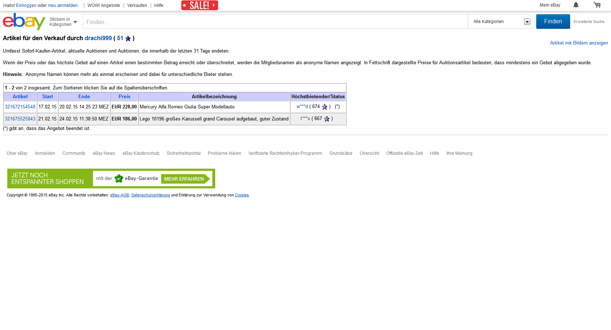Open Ihre Meinung footer link
This screenshot has width=611, height=330.
459,153
